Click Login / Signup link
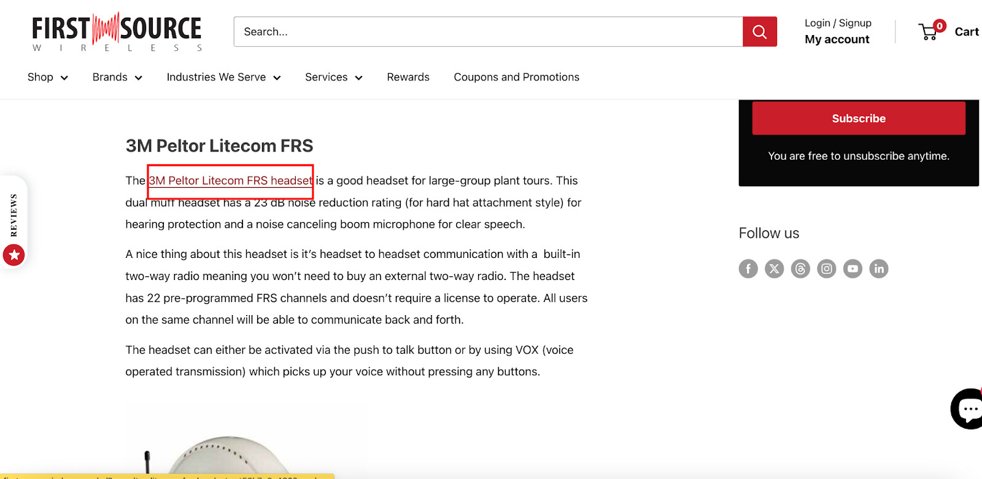This screenshot has width=982, height=479. (838, 23)
